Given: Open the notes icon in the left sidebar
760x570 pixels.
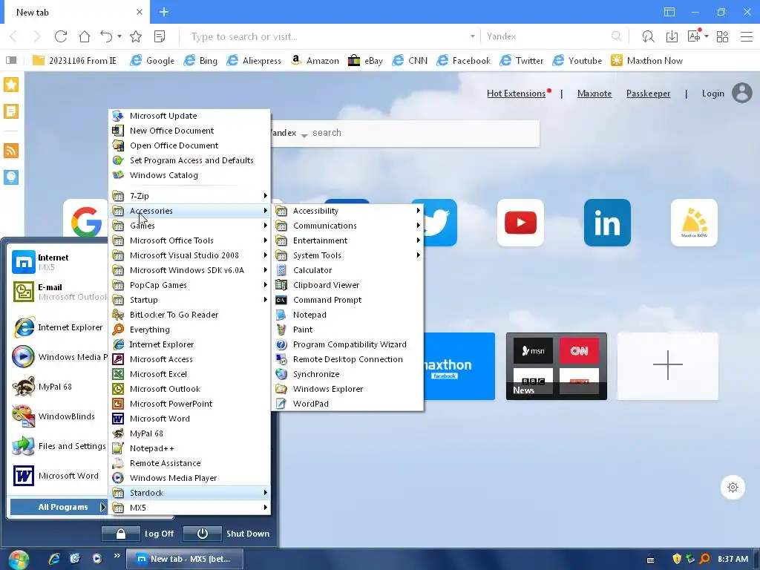Looking at the screenshot, I should (x=11, y=111).
